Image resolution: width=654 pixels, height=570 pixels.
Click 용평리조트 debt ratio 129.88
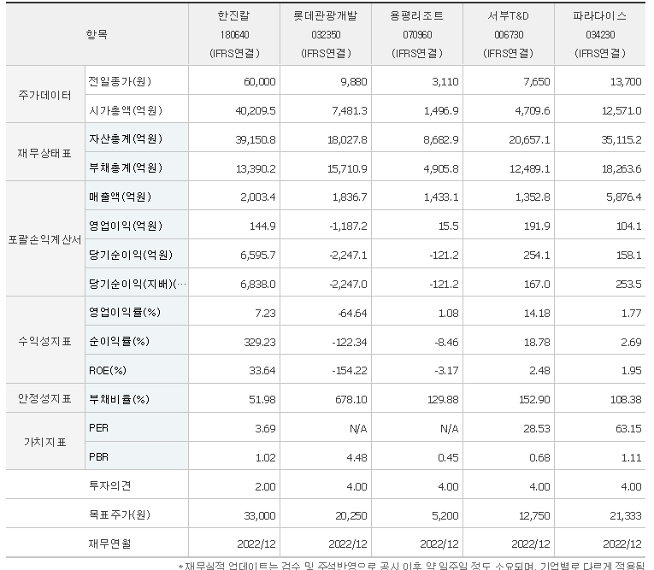(x=443, y=400)
